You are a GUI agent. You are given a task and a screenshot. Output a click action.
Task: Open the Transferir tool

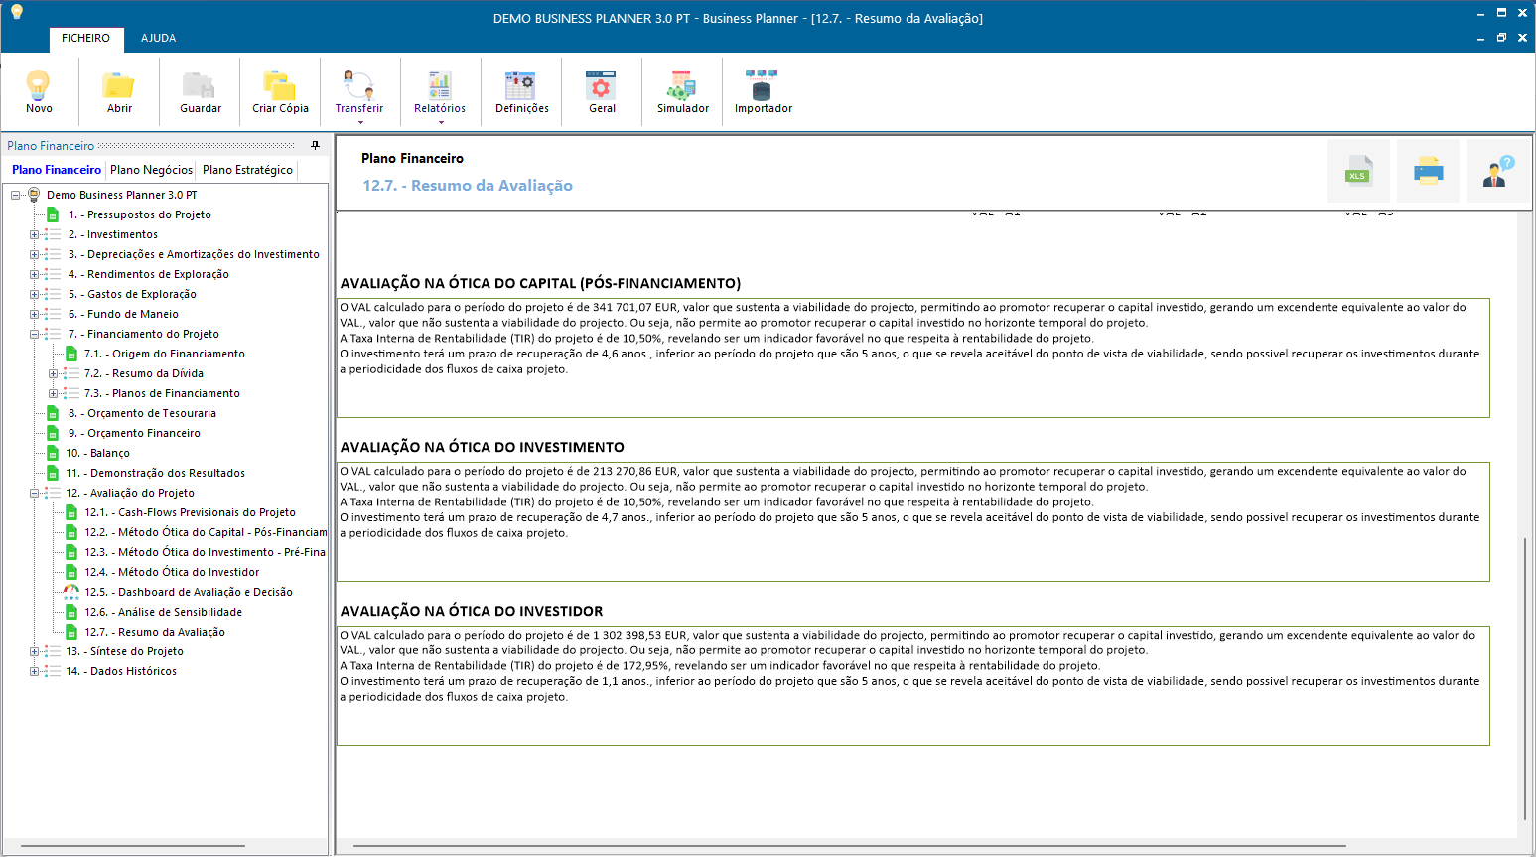tap(358, 91)
